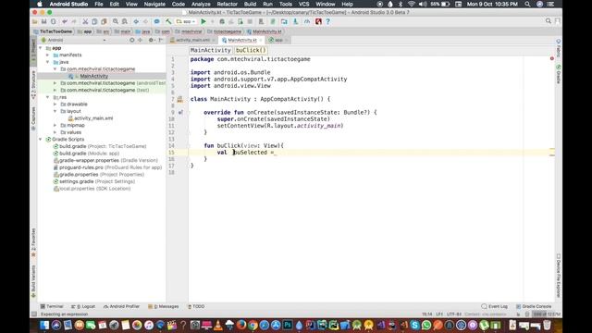Expand the androidTest package node
This screenshot has height=333, width=592.
(x=55, y=83)
